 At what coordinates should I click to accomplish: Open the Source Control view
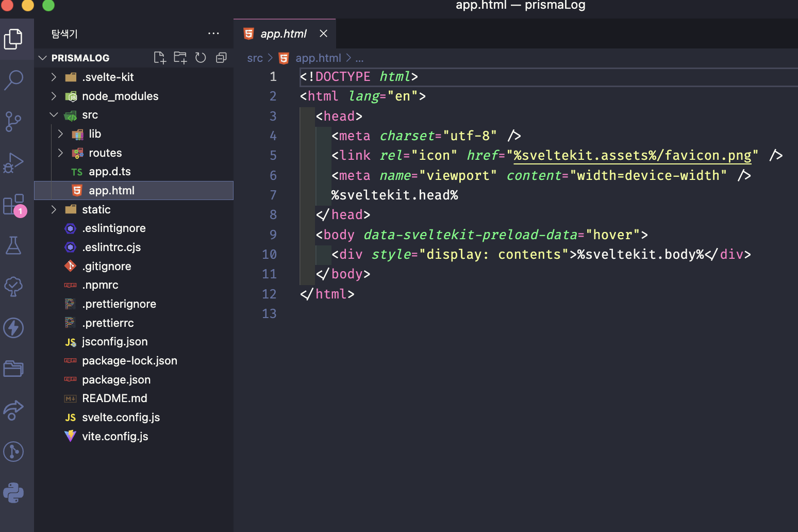coord(13,121)
